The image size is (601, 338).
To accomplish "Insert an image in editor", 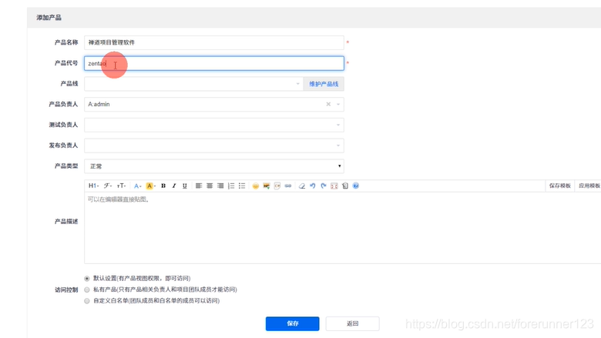I will [x=267, y=186].
